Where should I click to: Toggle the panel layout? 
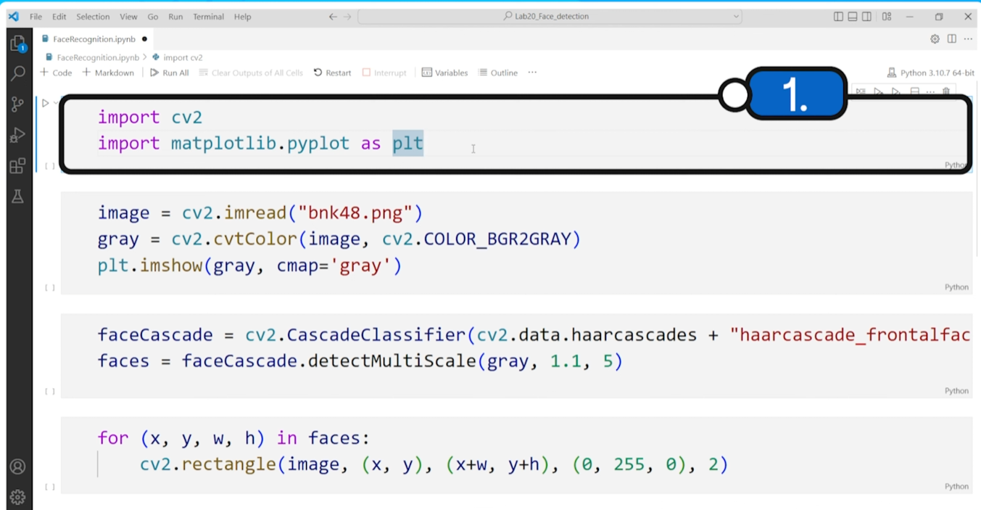tap(852, 16)
